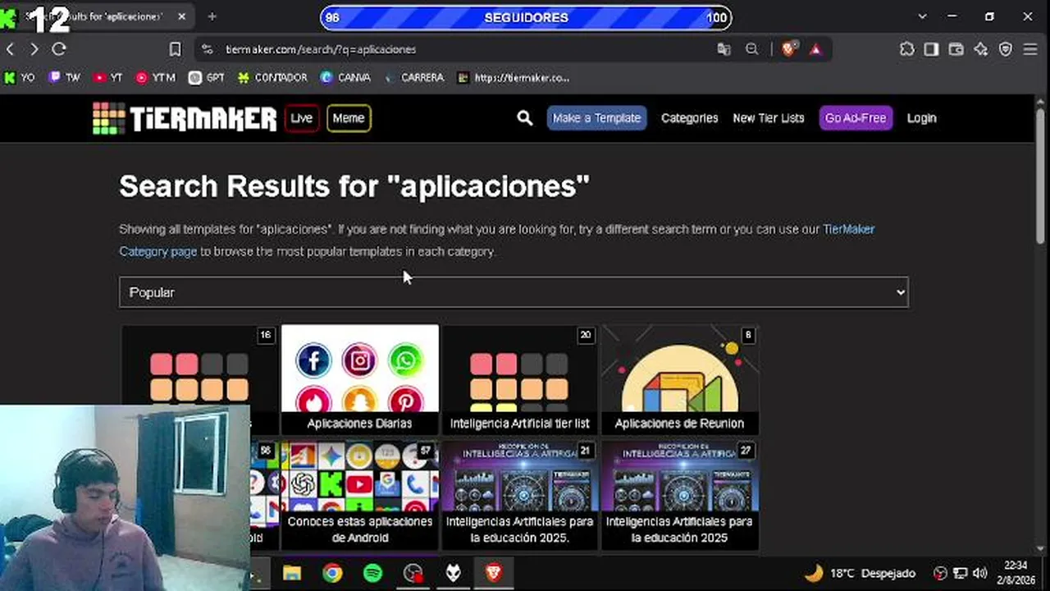
Task: Open Conoces estas aplicaciones de Android template
Action: tap(360, 495)
